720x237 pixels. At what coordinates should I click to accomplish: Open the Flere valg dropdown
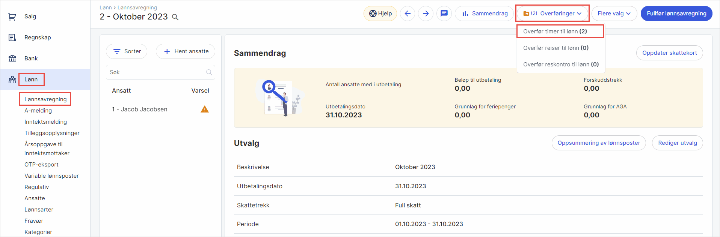(x=614, y=13)
